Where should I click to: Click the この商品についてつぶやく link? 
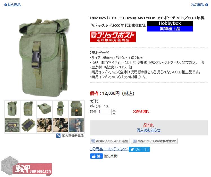pos(109,149)
